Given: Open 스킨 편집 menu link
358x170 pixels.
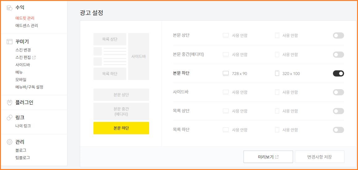Looking at the screenshot, I should [23, 57].
